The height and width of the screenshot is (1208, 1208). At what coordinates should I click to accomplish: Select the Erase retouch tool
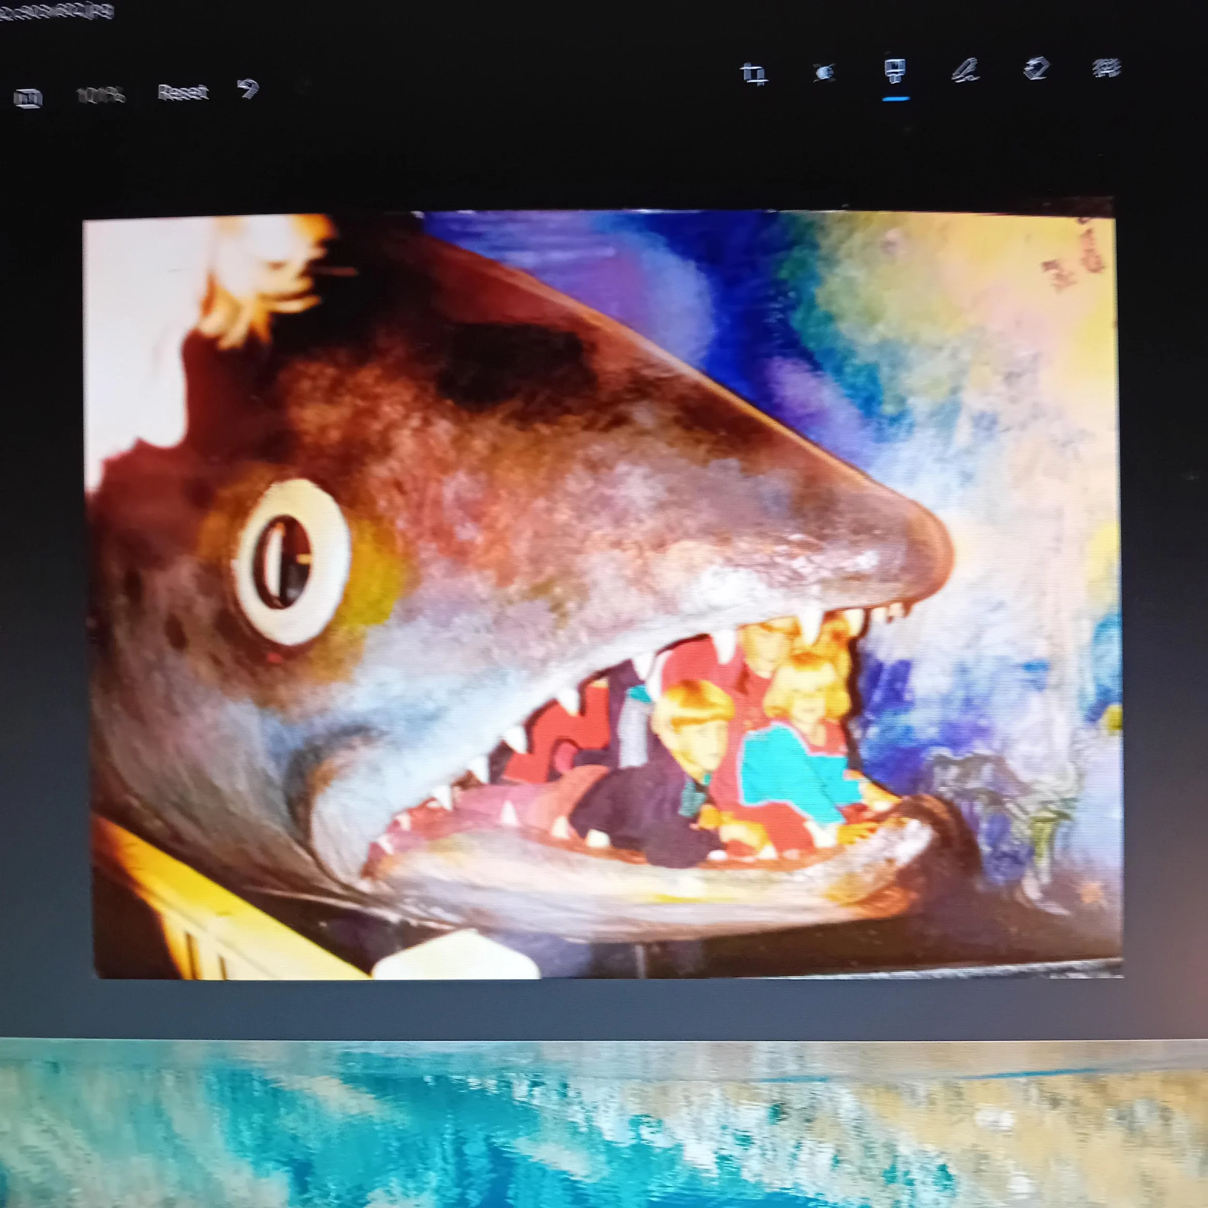[x=1035, y=69]
